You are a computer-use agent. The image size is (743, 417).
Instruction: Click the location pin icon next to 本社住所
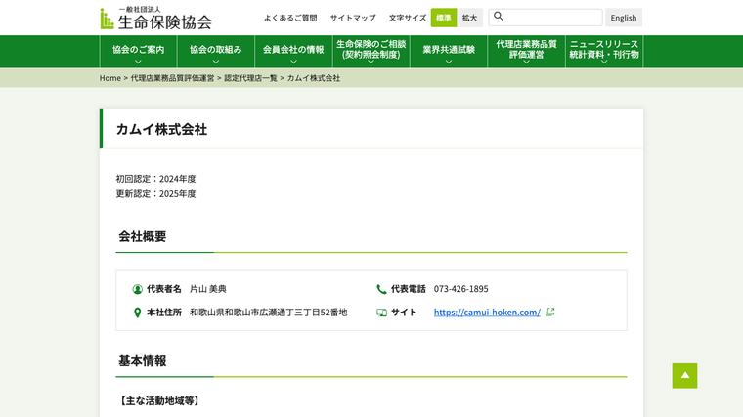click(x=138, y=313)
